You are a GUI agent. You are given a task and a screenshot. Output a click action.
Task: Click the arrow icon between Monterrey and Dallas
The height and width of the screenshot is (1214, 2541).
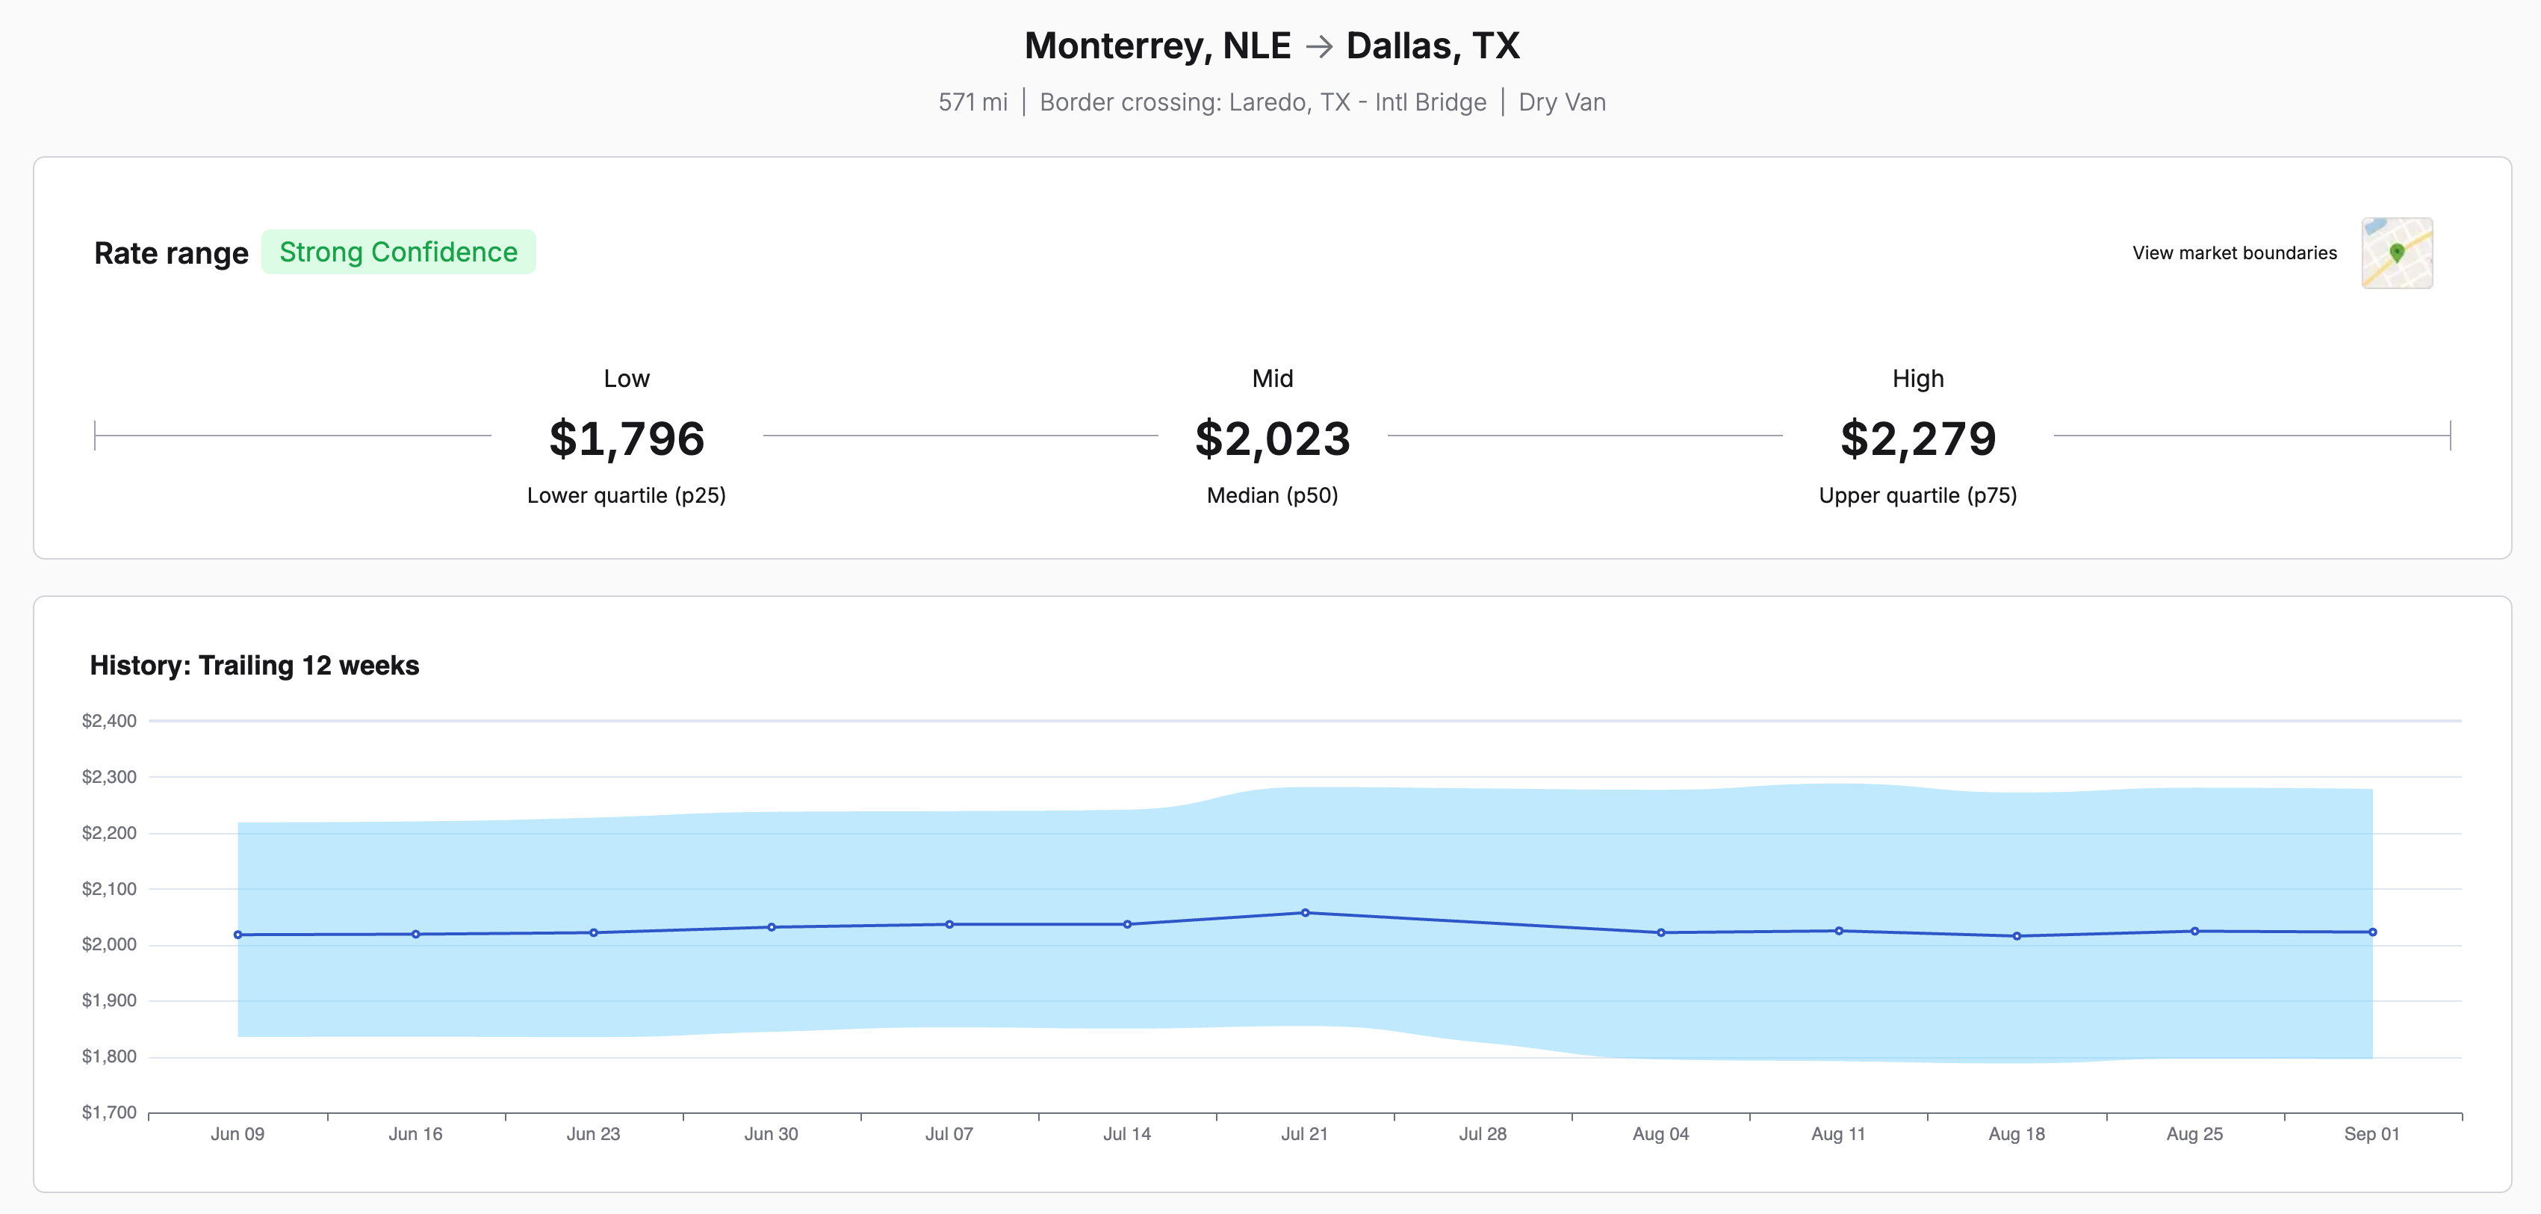tap(1319, 46)
